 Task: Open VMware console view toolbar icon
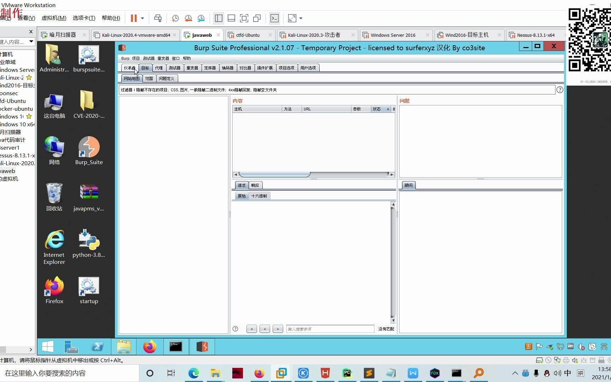tap(274, 18)
